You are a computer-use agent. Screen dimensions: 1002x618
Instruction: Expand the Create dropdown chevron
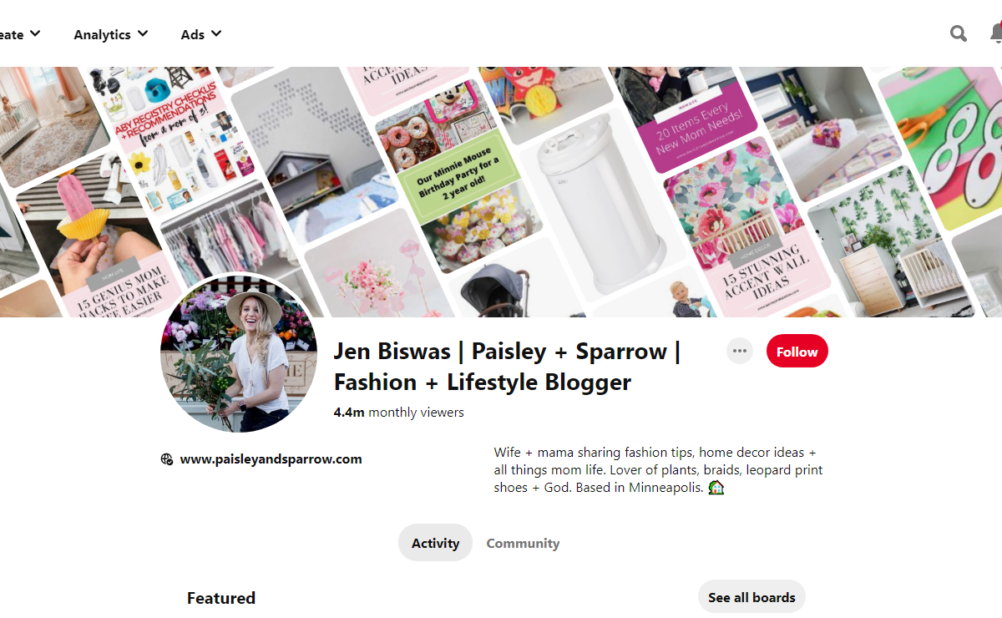(34, 33)
